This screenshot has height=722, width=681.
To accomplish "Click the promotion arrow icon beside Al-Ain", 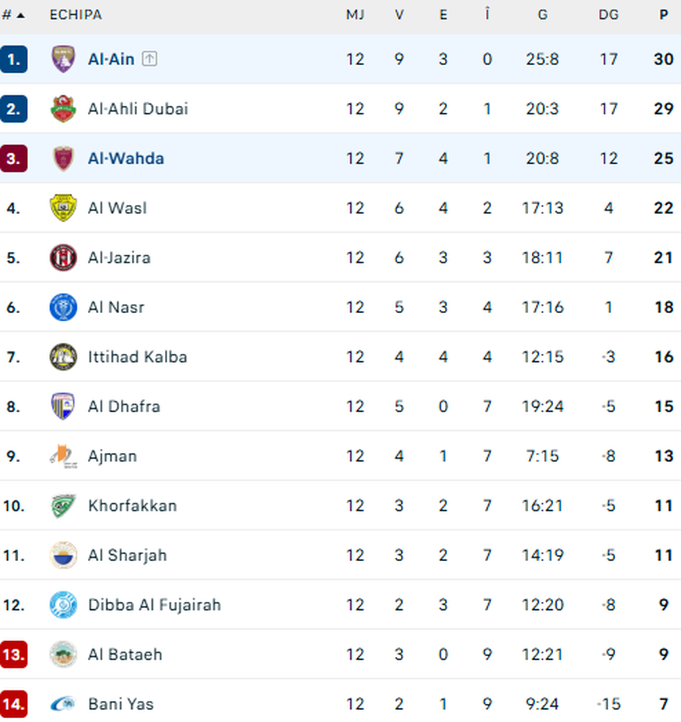I will click(149, 59).
